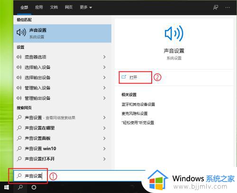This screenshot has height=193, width=237.
Task: Open 麦克风隐私设置 link
Action: [x=135, y=114]
